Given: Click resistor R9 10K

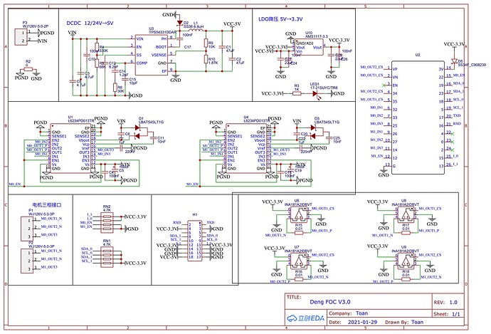Looking at the screenshot, I should 206,43.
